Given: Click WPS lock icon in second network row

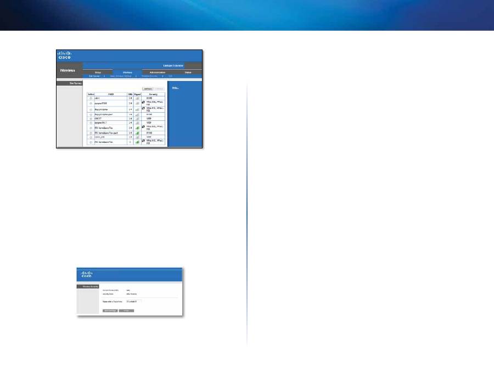Looking at the screenshot, I should [143, 103].
